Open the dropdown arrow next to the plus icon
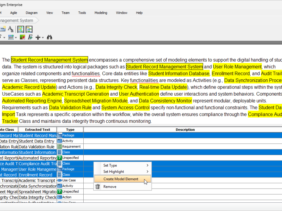The width and height of the screenshot is (282, 211). pos(42,37)
